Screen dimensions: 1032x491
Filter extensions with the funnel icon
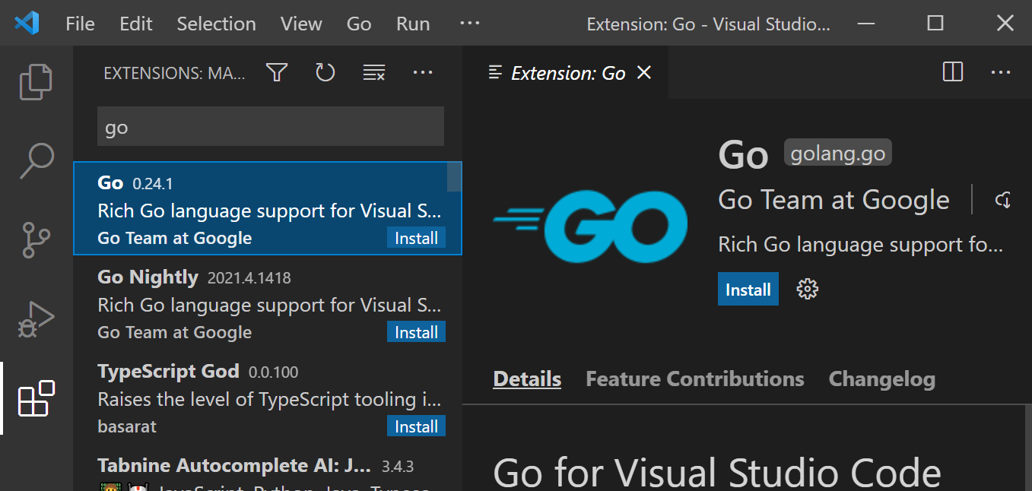(277, 72)
